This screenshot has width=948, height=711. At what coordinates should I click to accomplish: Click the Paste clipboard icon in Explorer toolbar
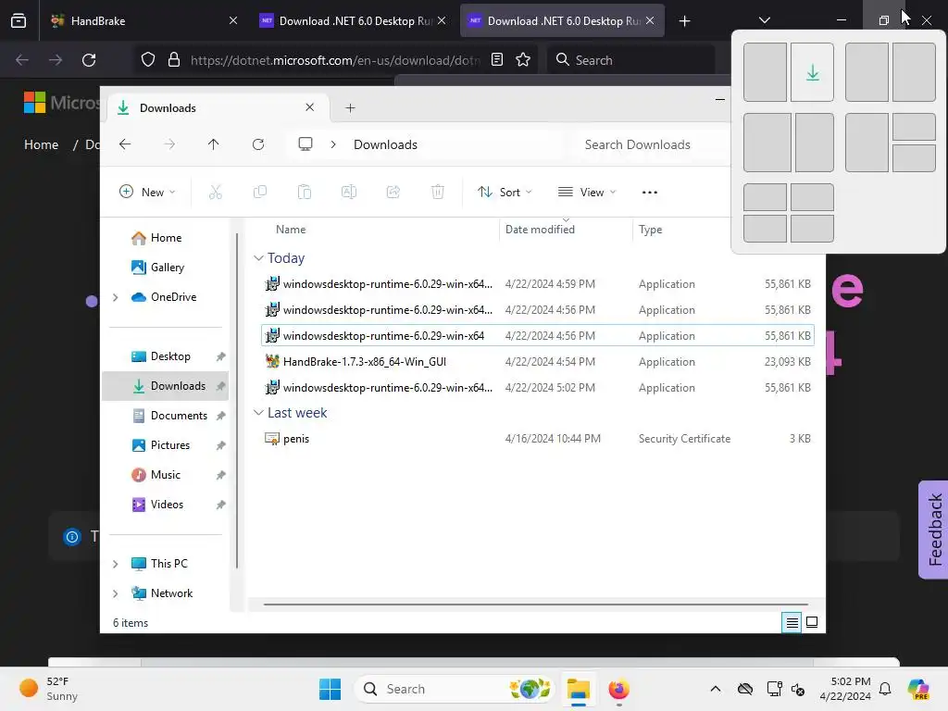304,193
